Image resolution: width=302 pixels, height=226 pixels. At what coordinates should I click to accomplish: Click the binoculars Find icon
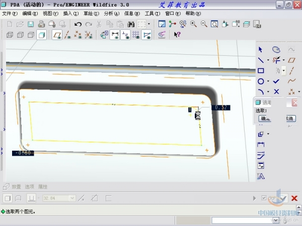130,24
